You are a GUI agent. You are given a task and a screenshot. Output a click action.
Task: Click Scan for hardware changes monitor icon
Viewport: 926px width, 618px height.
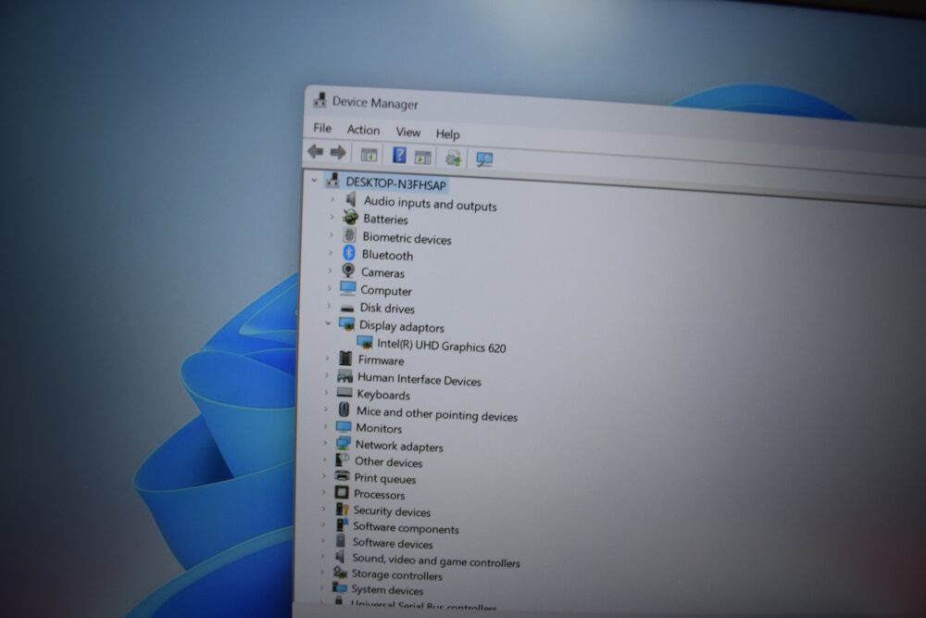point(484,159)
